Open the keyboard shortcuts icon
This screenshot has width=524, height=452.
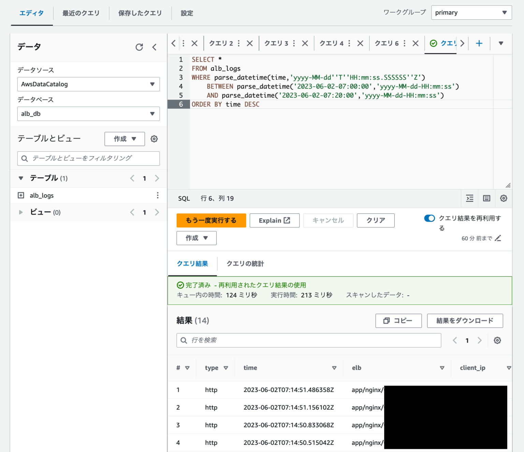coord(486,198)
